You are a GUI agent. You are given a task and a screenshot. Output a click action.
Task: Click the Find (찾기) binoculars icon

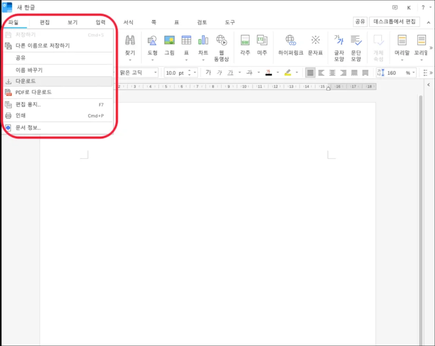click(130, 40)
